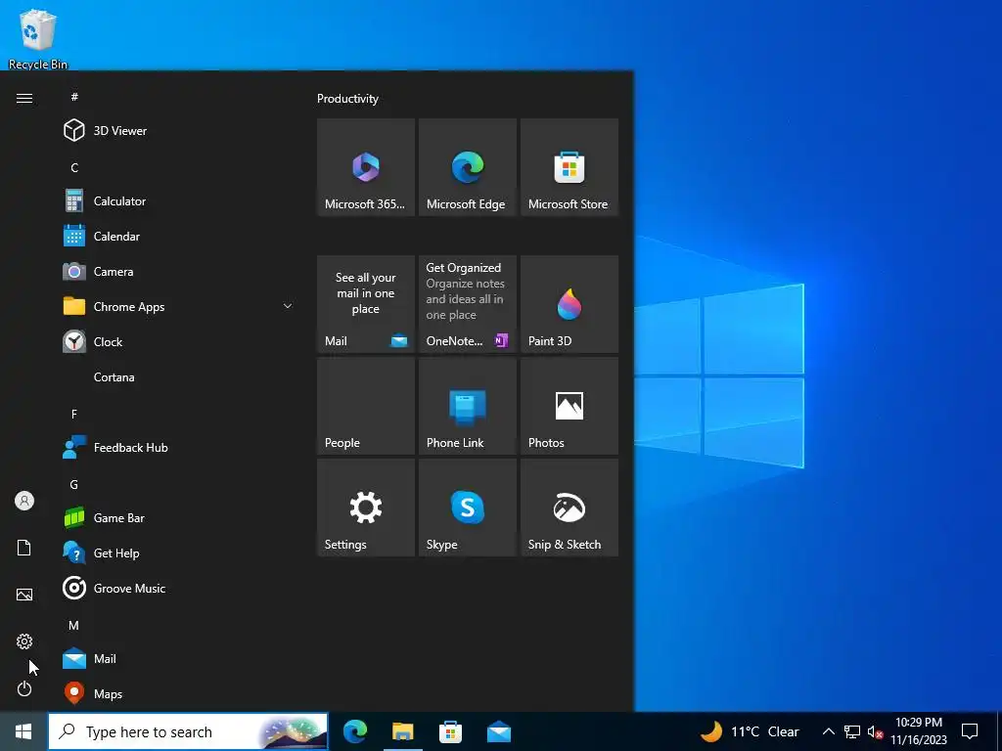Focus the Type here to search box

coord(188,731)
